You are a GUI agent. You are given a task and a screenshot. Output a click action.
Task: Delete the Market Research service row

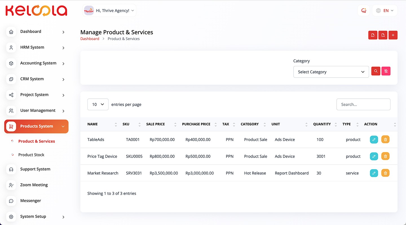pos(385,173)
